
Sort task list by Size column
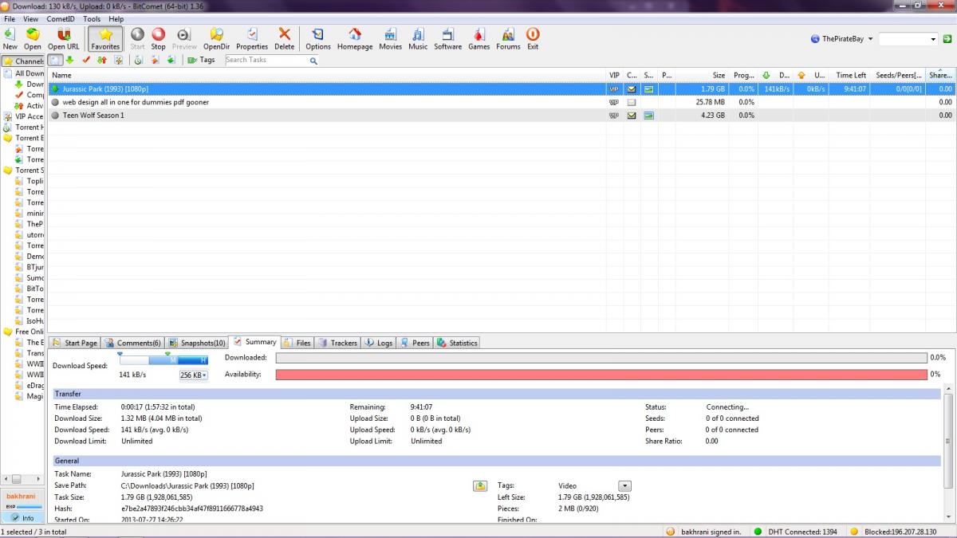tap(703, 75)
